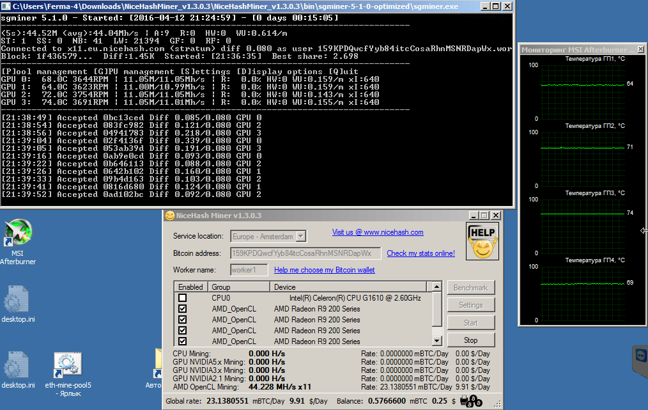Screen dimensions: 648x410
Task: Click the GPU 0 status line in sgminer
Action: [190, 79]
